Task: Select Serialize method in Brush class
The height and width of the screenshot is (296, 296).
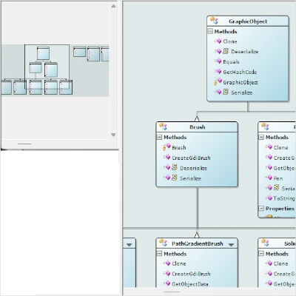Action: [190, 178]
